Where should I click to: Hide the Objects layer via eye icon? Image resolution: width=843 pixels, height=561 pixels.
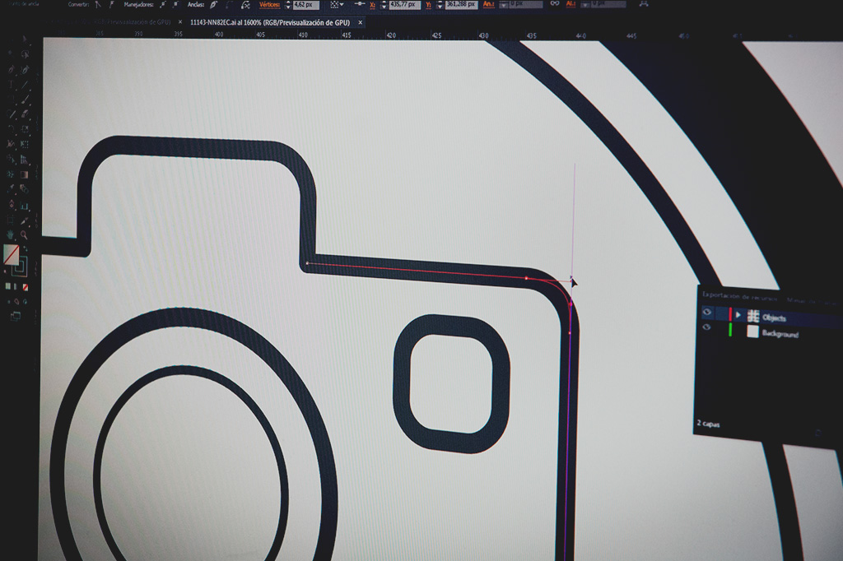706,312
